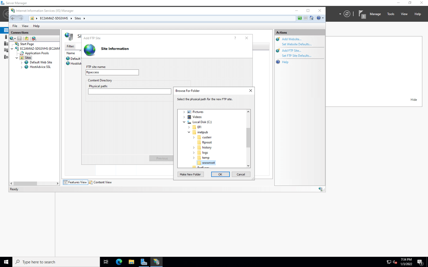Click the blue help icon in IIS toolbar
Image resolution: width=428 pixels, height=267 pixels.
318,18
